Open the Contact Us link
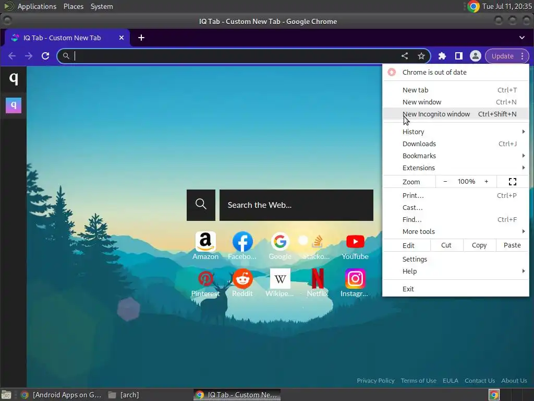This screenshot has height=401, width=534. pos(480,381)
